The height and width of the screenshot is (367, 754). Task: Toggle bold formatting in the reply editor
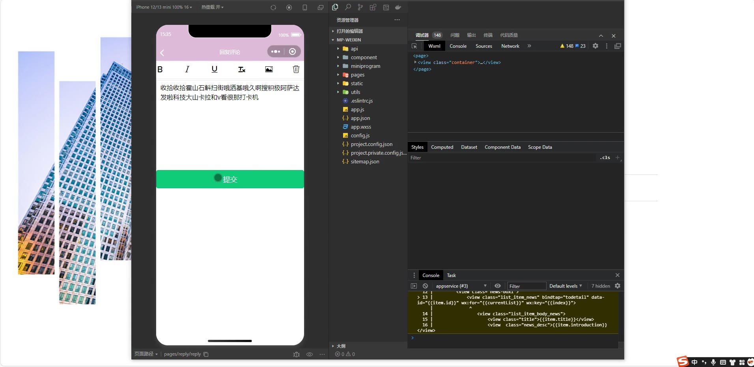pos(160,69)
